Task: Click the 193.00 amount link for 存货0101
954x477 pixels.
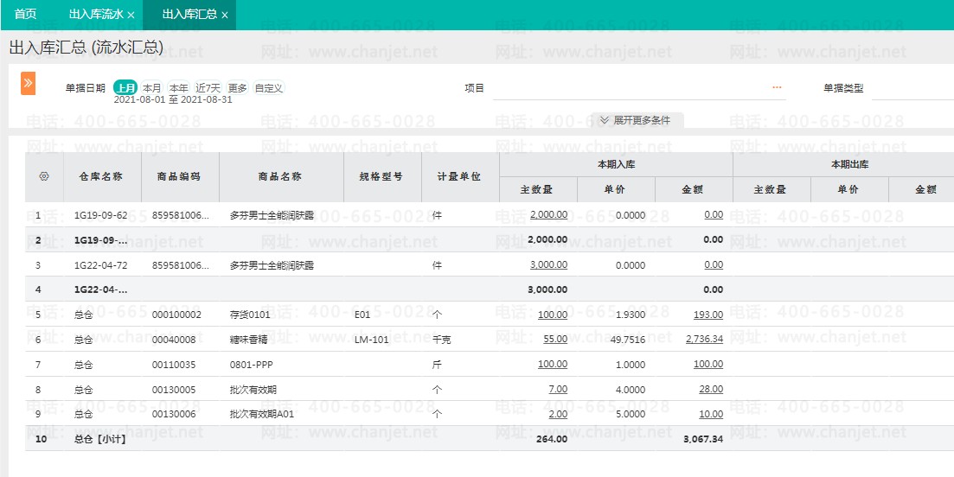Action: pyautogui.click(x=707, y=315)
